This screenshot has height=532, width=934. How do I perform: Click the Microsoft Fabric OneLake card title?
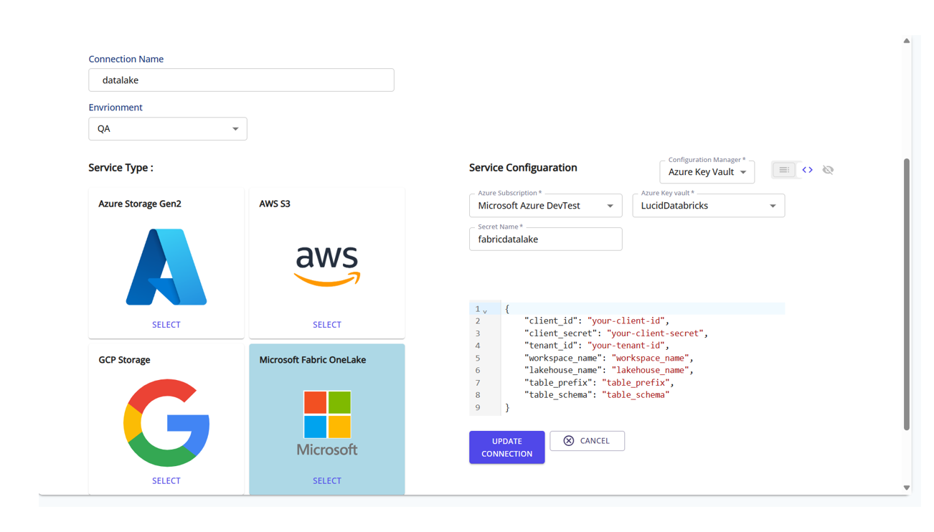(x=313, y=360)
